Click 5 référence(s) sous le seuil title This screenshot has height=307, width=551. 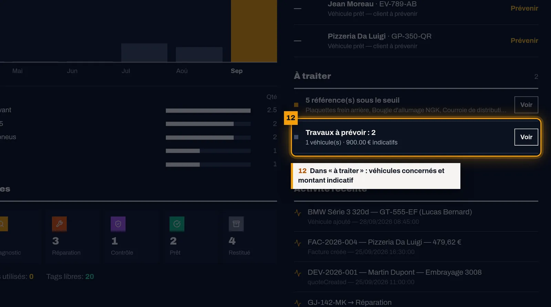(352, 100)
